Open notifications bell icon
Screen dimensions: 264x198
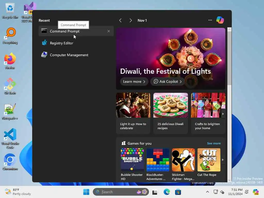pos(247,192)
